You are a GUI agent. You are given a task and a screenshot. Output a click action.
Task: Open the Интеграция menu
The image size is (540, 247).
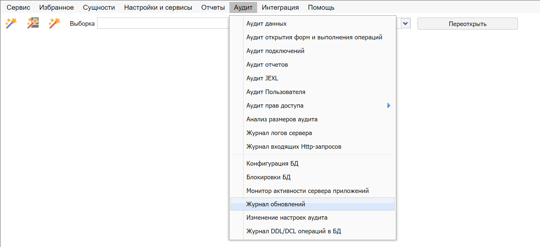tap(280, 7)
